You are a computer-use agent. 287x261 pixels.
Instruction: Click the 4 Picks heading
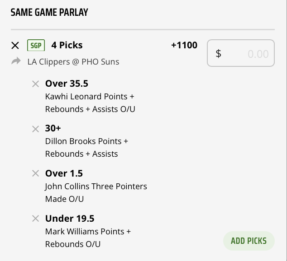[67, 45]
